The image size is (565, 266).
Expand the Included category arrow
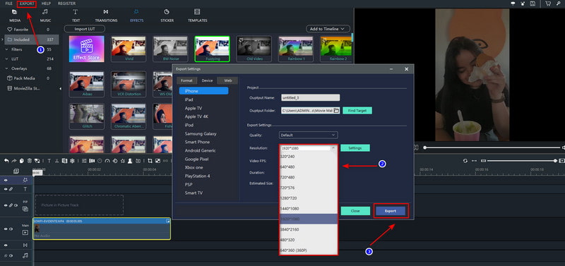[3, 40]
